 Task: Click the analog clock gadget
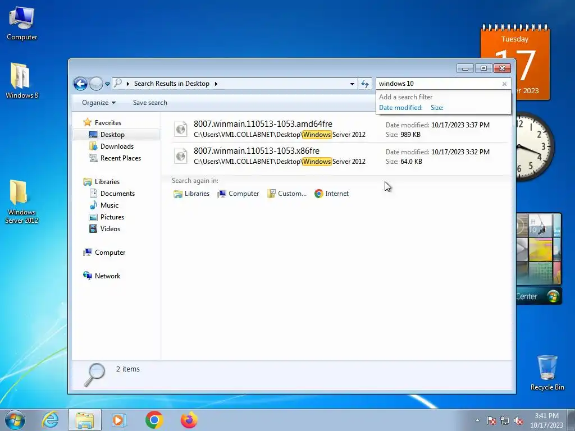tap(535, 146)
